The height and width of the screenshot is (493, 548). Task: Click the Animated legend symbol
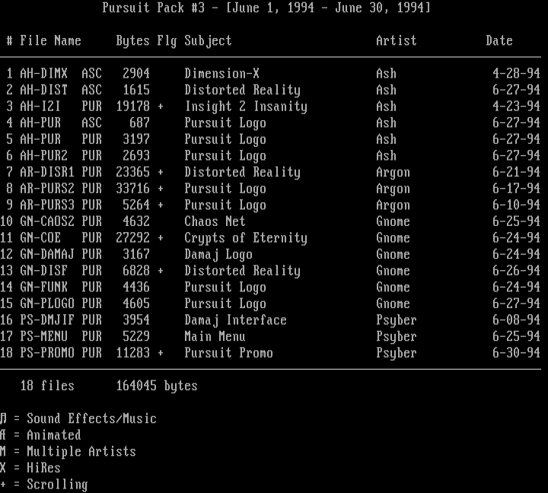pos(4,435)
